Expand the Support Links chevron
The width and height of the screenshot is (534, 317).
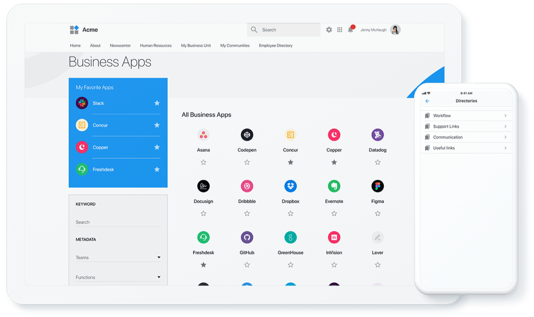coord(506,126)
